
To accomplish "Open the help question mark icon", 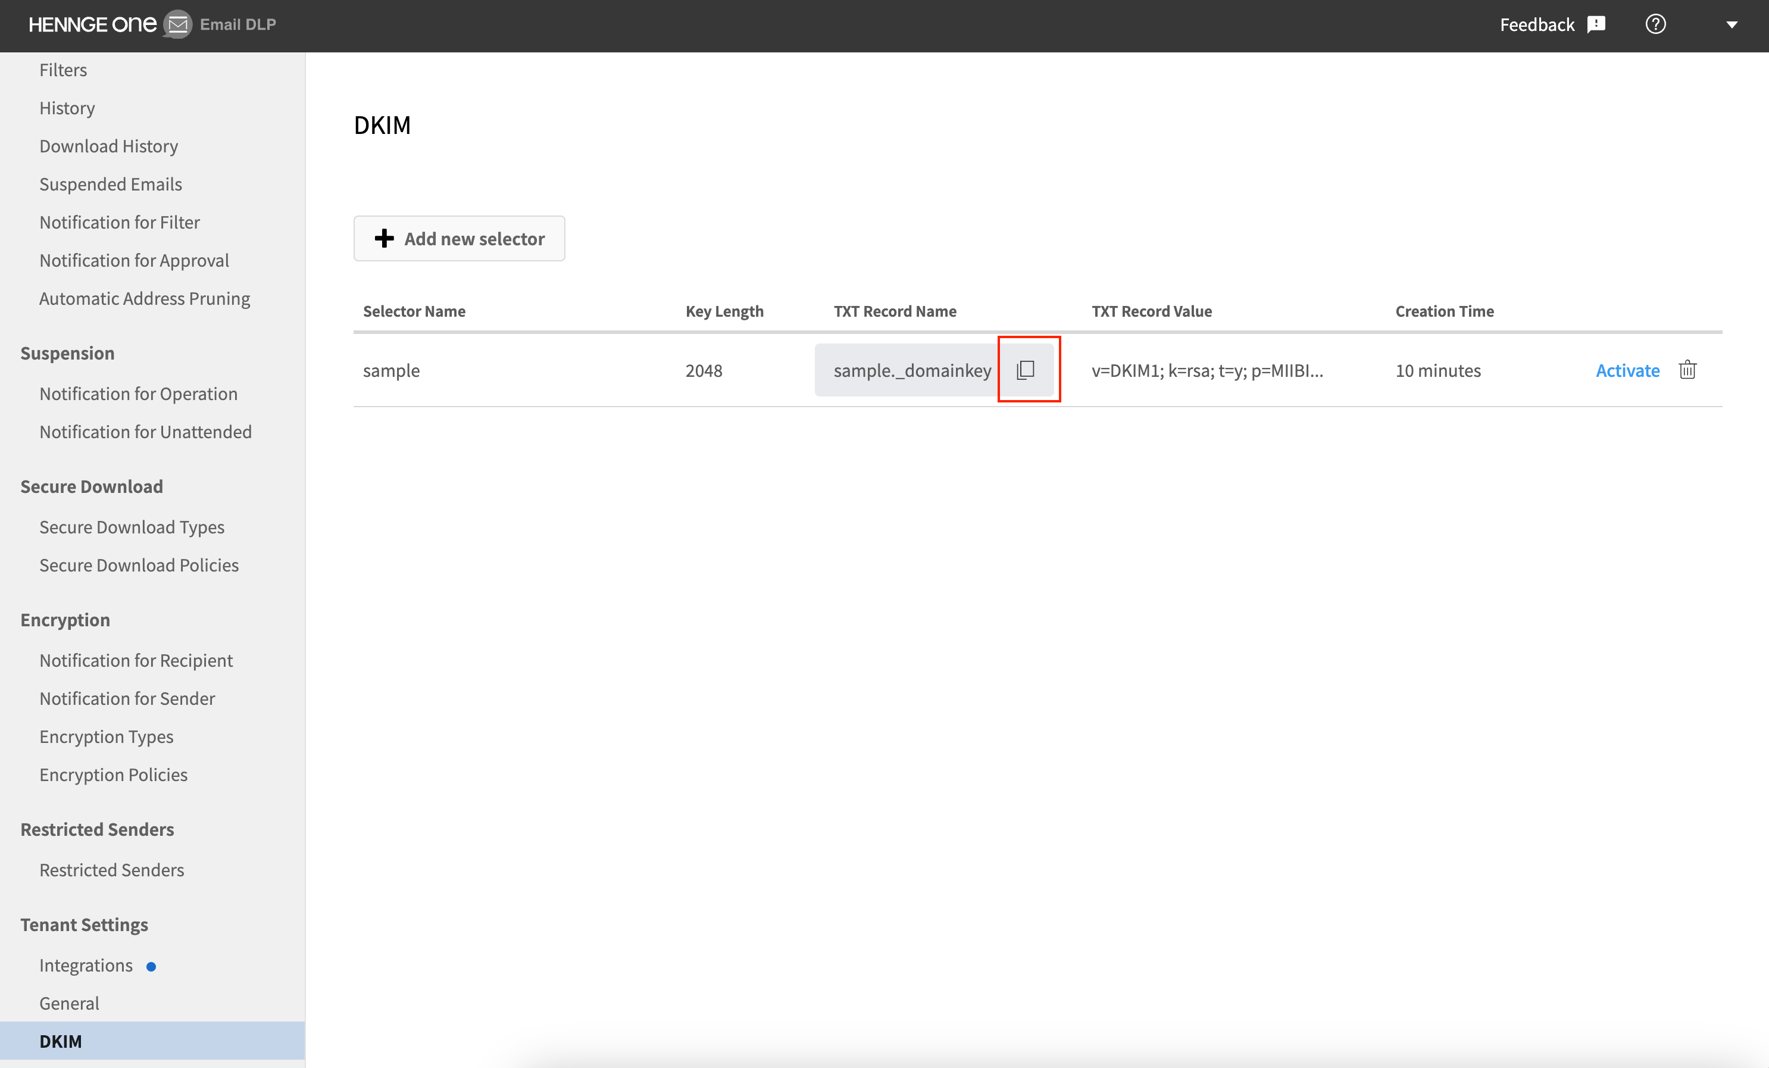I will tap(1655, 24).
